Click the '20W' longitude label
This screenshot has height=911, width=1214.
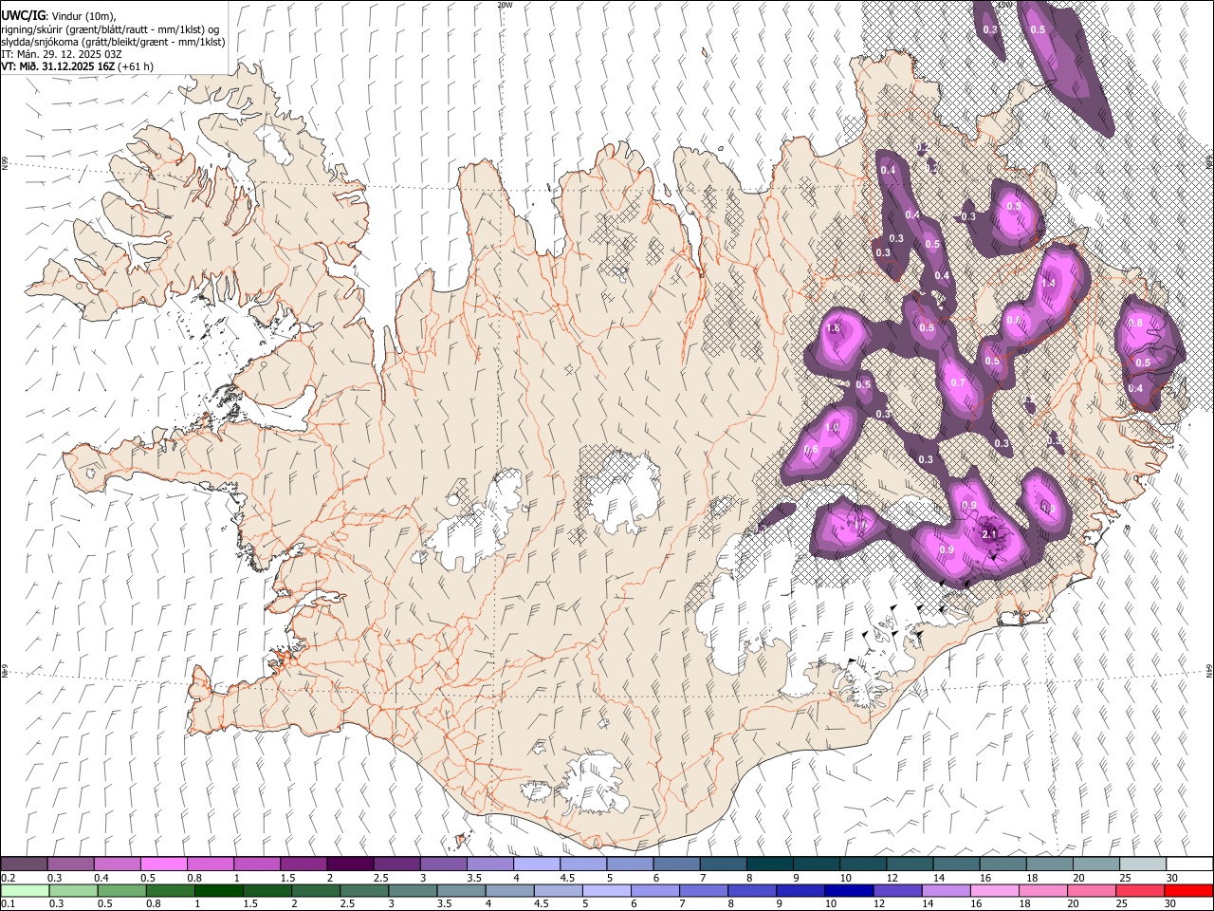tap(506, 5)
